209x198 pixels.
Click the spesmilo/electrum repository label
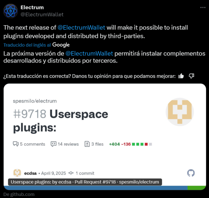pos(35,101)
